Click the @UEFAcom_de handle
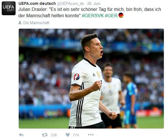This screenshot has width=165, height=140. (70, 4)
